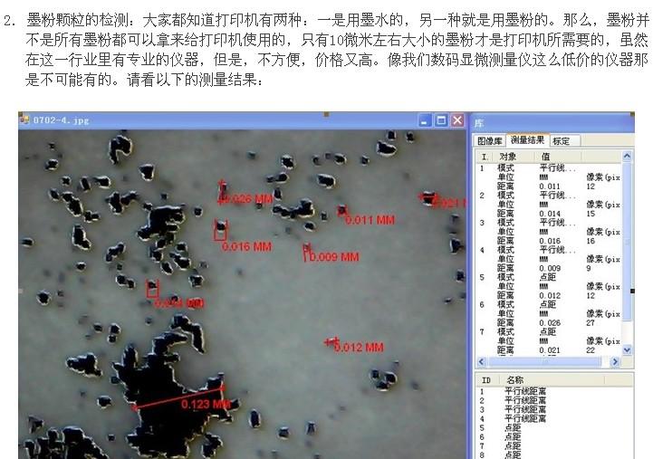Close the 0702-4.jpg image window
This screenshot has width=653, height=459.
[457, 120]
